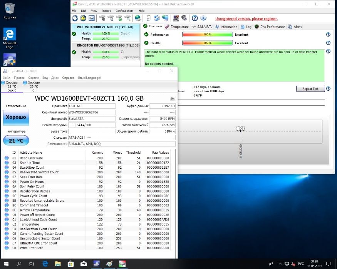Click the Unregistered version, please register link
The height and width of the screenshot is (269, 337).
coord(246,19)
